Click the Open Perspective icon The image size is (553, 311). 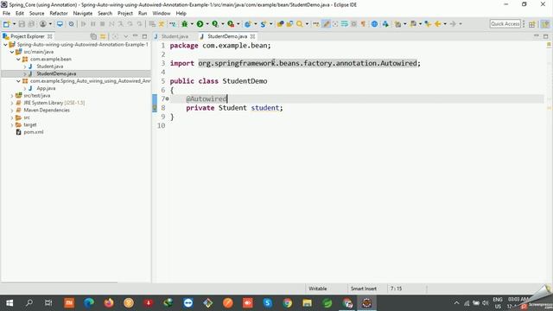click(x=532, y=24)
